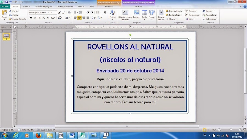This screenshot has width=247, height=139.
Task: Clear formatting with the eraser icon
Action: click(69, 12)
